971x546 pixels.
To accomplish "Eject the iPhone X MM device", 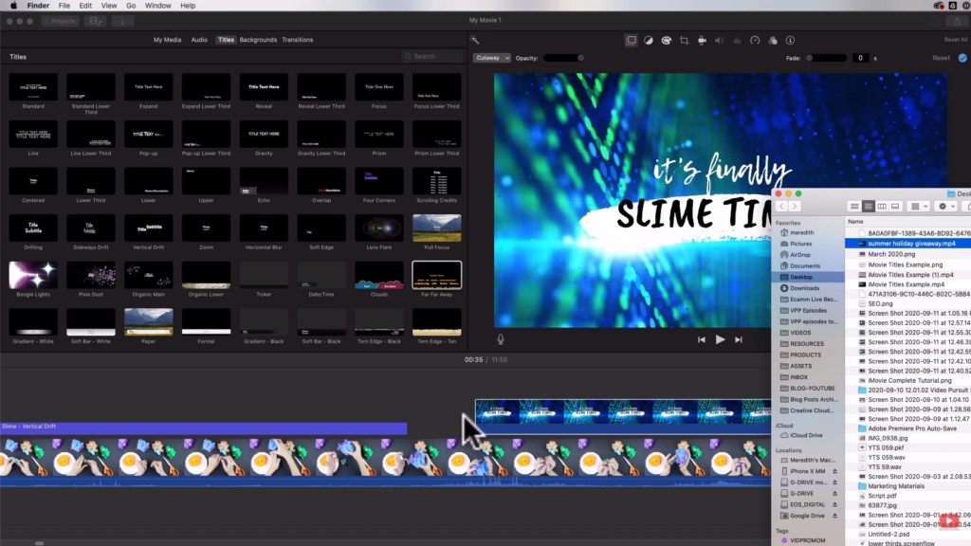I will pos(834,471).
